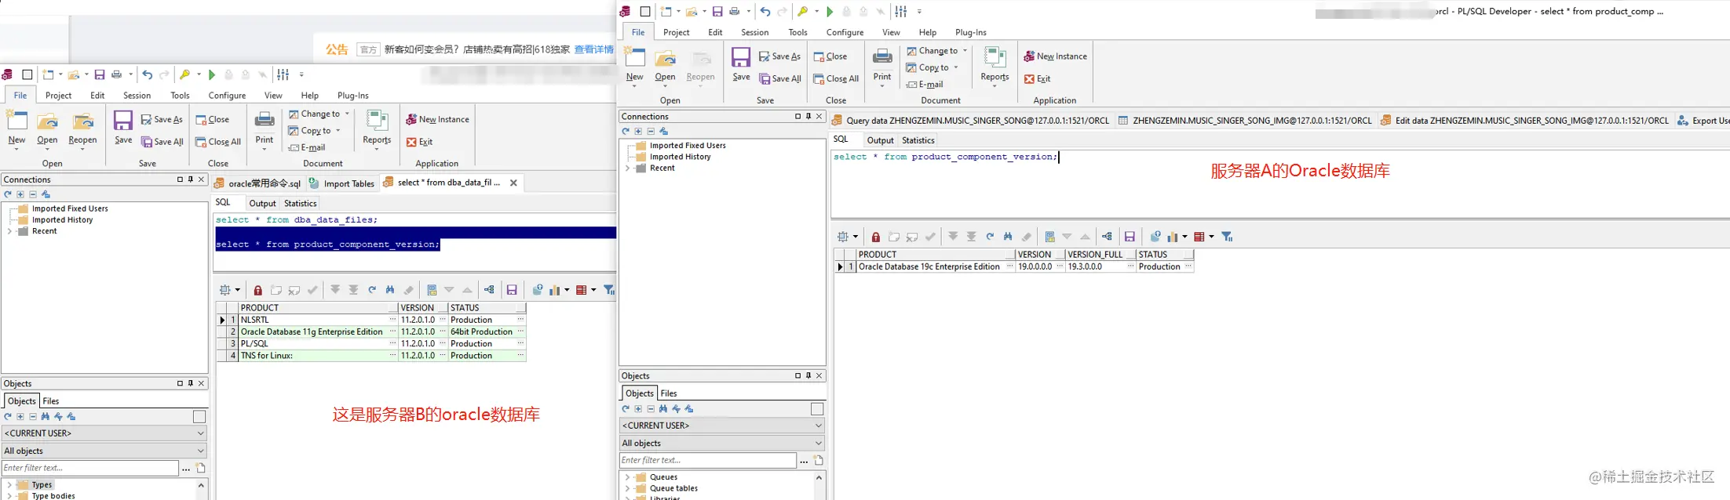Click undo icon in right quick toolbar
Screen dimensions: 1730x500
765,12
